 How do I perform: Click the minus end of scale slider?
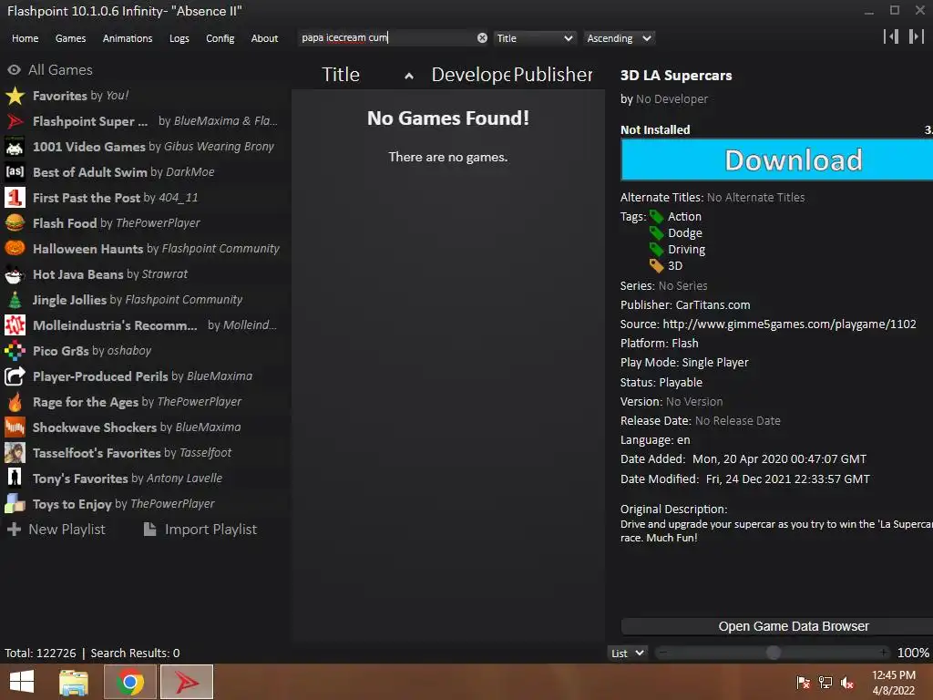click(663, 653)
